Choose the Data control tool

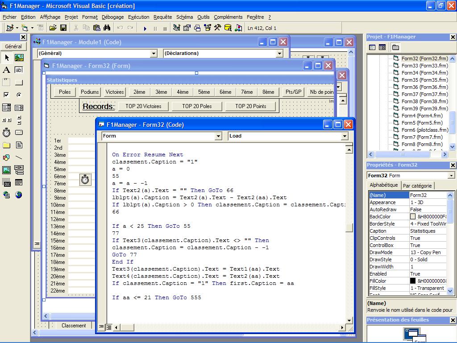click(x=19, y=170)
